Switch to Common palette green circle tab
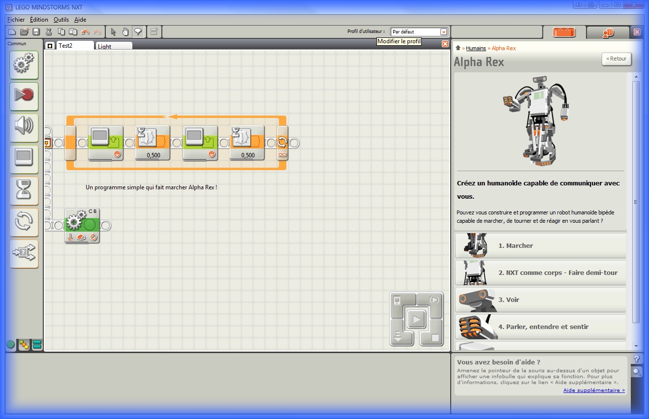Image resolution: width=649 pixels, height=419 pixels. [10, 345]
